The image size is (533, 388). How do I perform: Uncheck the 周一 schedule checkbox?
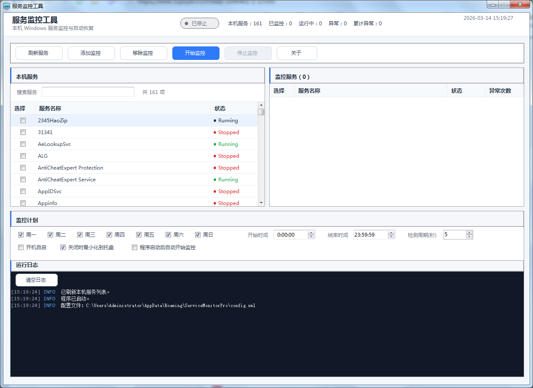coord(21,235)
